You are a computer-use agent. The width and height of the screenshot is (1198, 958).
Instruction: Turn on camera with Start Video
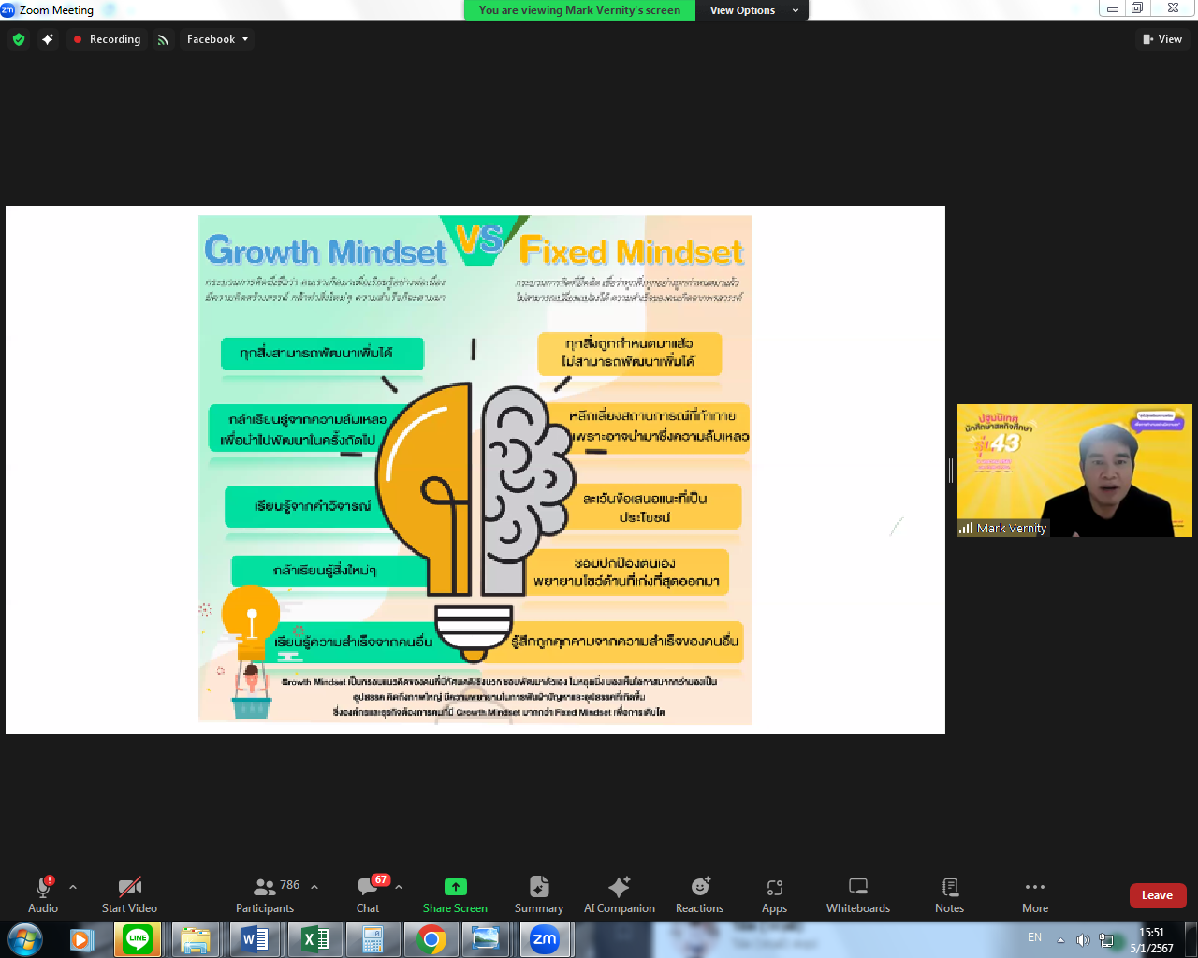pos(129,894)
